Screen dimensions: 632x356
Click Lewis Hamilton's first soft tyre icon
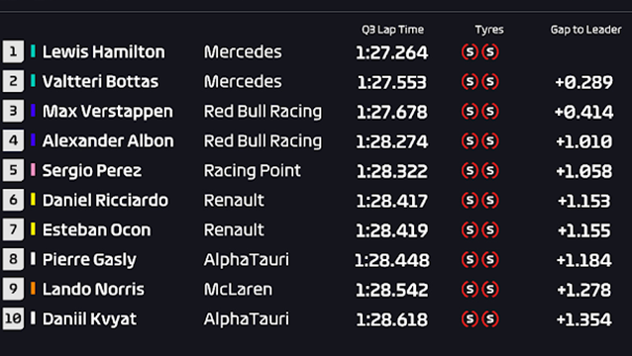pos(470,51)
